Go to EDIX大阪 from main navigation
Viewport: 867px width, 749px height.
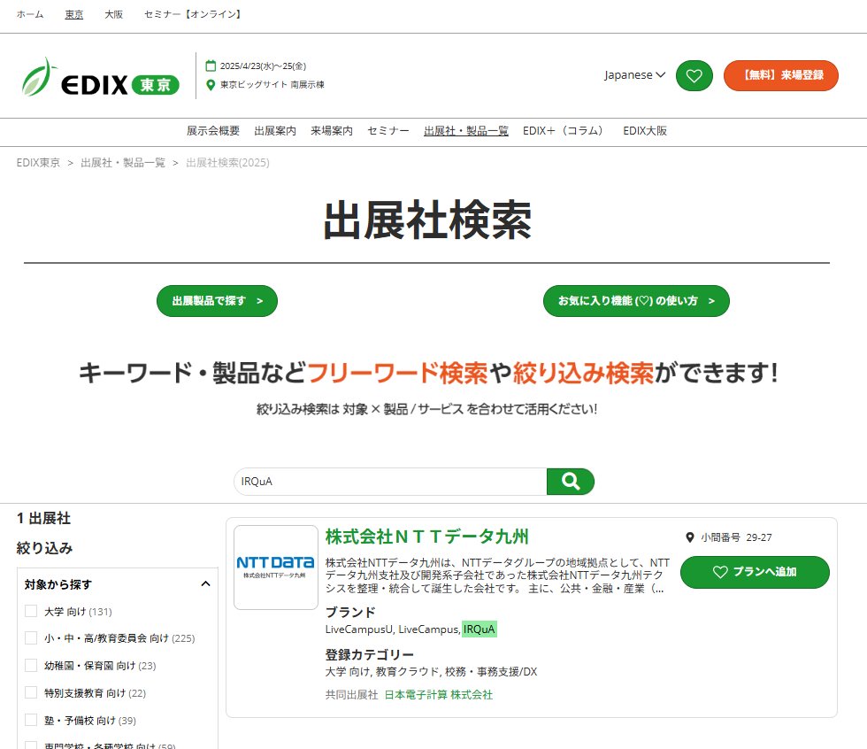645,130
